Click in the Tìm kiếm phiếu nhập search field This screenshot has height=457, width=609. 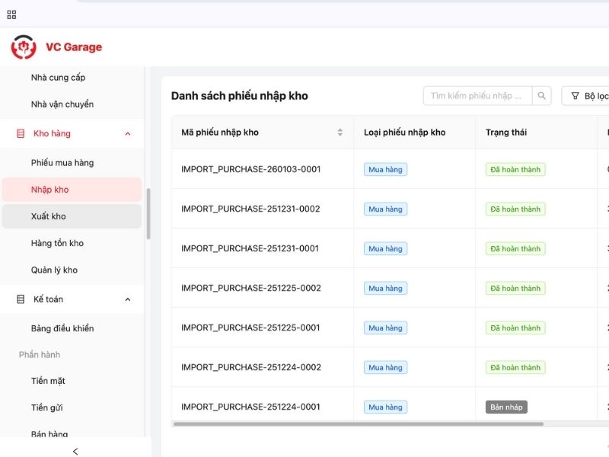pyautogui.click(x=477, y=96)
